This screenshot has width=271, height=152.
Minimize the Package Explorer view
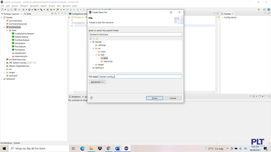(62, 13)
